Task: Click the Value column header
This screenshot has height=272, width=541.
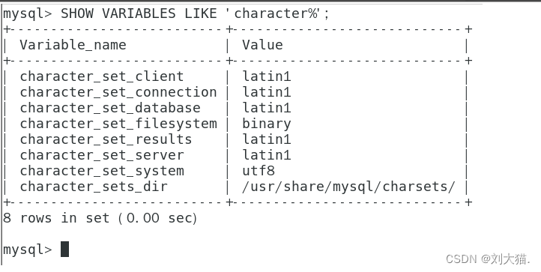Action: [x=262, y=45]
